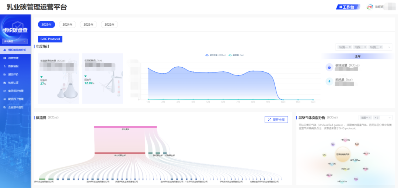
Task: Open the 温室气体贡献分析 scope dropdown
Action: [390, 118]
